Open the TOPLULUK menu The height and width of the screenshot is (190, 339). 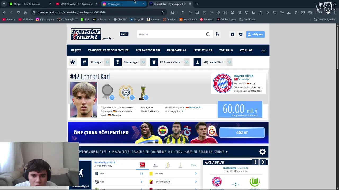(x=226, y=50)
